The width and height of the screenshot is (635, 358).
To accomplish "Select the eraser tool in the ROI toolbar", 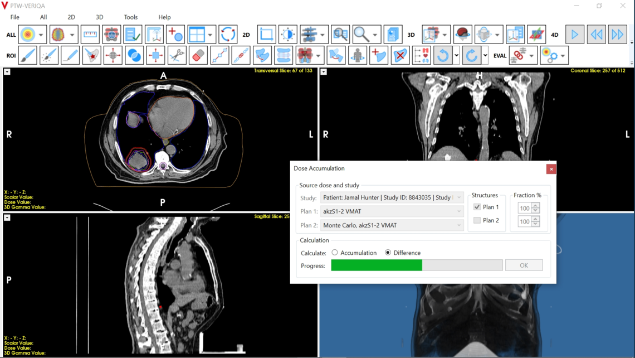I will [199, 55].
